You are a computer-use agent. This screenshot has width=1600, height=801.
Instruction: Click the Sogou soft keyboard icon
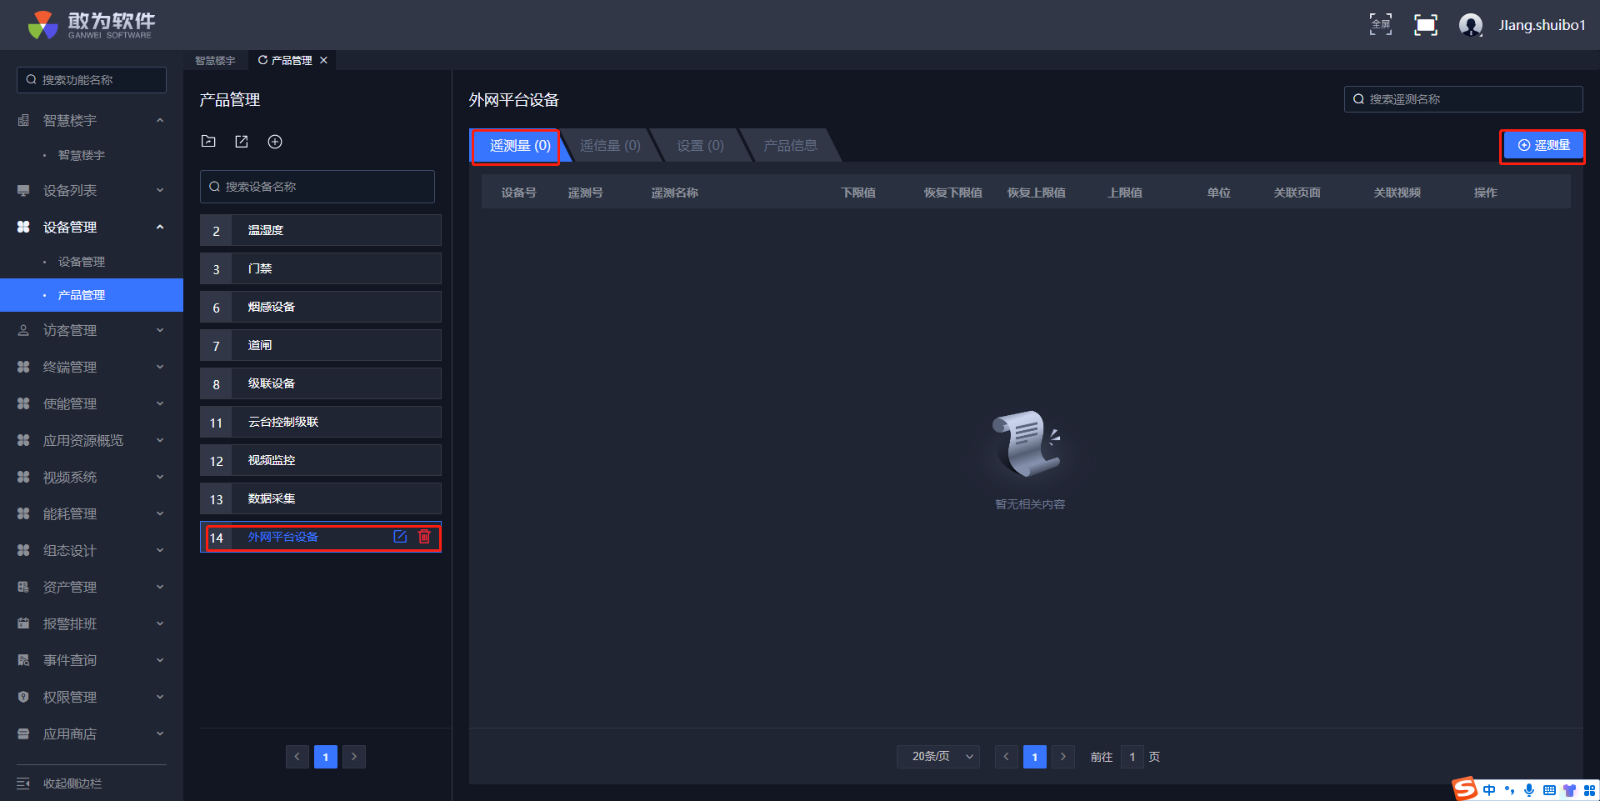point(1549,790)
